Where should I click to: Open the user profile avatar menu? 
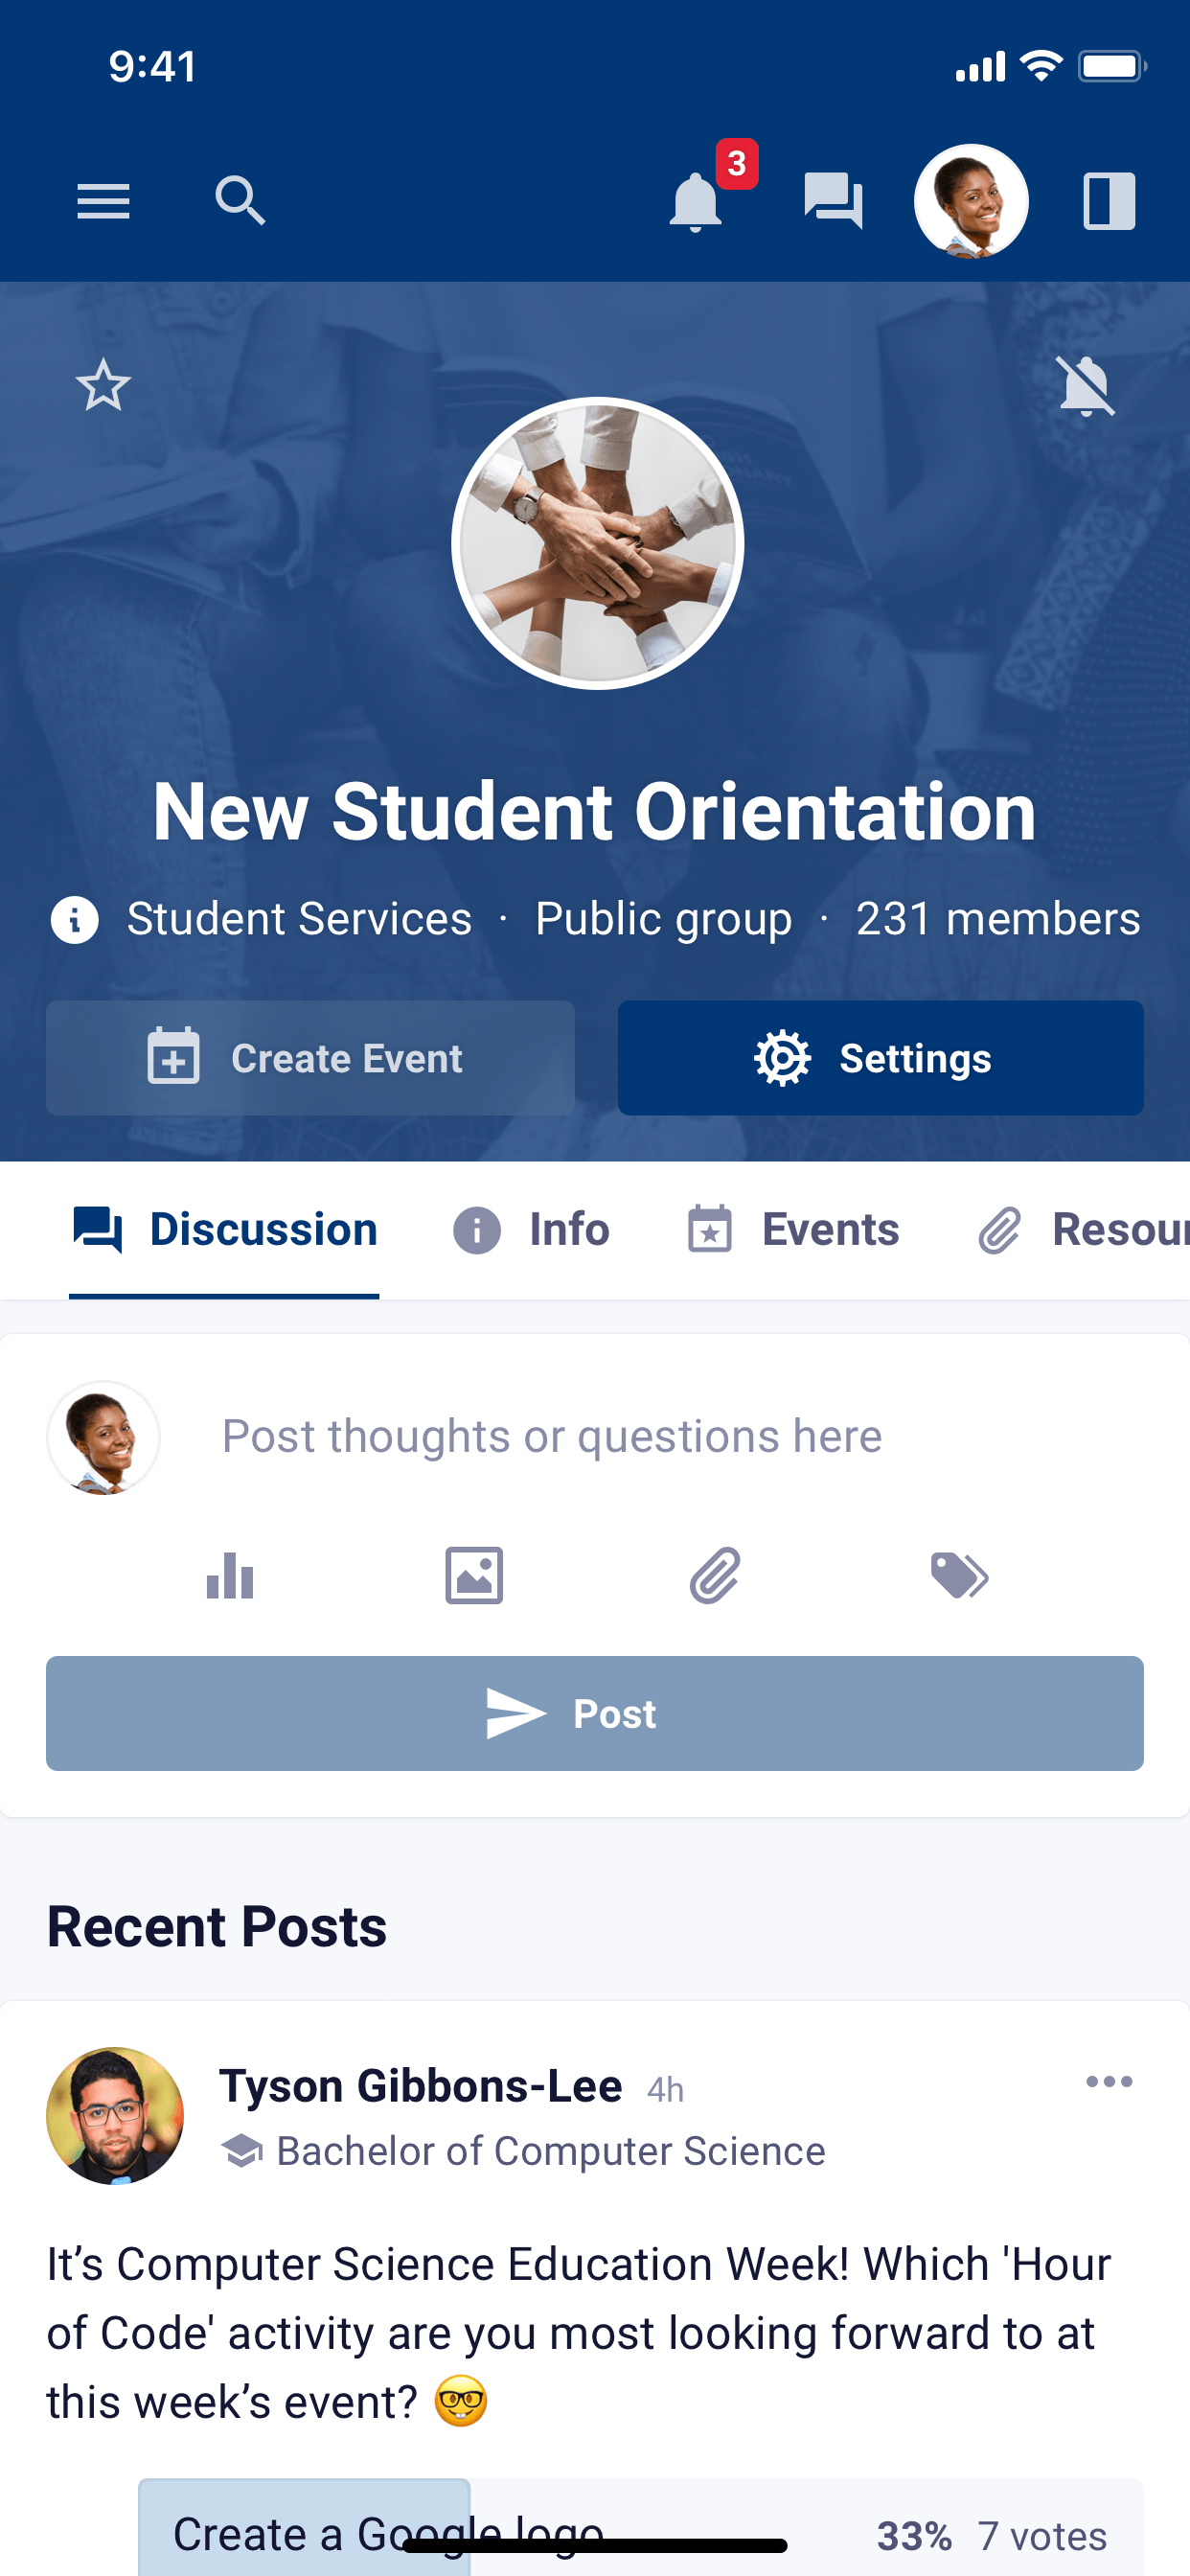[x=971, y=201]
